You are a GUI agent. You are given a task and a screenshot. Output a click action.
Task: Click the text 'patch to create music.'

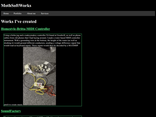point(13,105)
